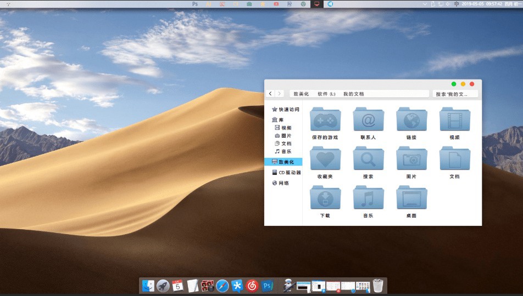Click the back navigation arrow

[x=270, y=94]
